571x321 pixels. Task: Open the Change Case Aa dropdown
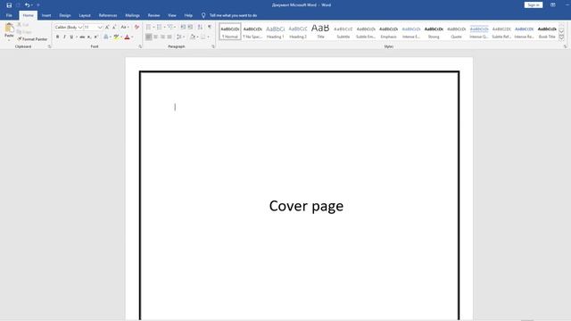point(125,28)
